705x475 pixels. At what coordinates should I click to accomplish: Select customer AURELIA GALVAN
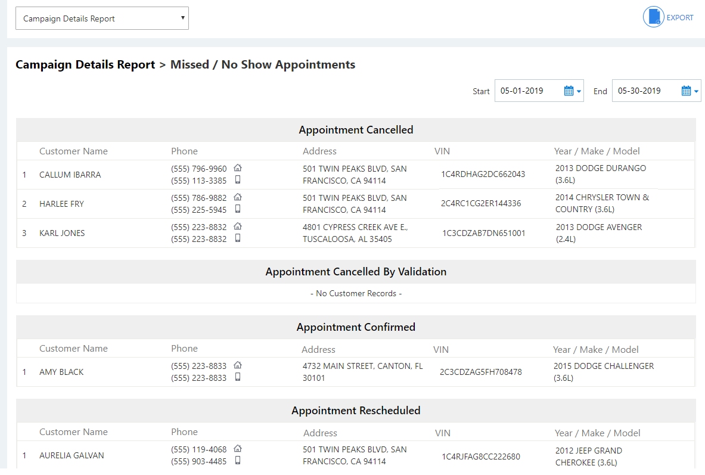pos(72,455)
